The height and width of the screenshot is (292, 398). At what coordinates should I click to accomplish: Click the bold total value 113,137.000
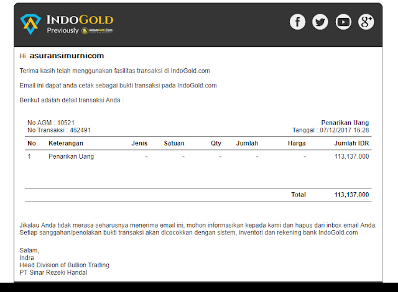tap(351, 195)
